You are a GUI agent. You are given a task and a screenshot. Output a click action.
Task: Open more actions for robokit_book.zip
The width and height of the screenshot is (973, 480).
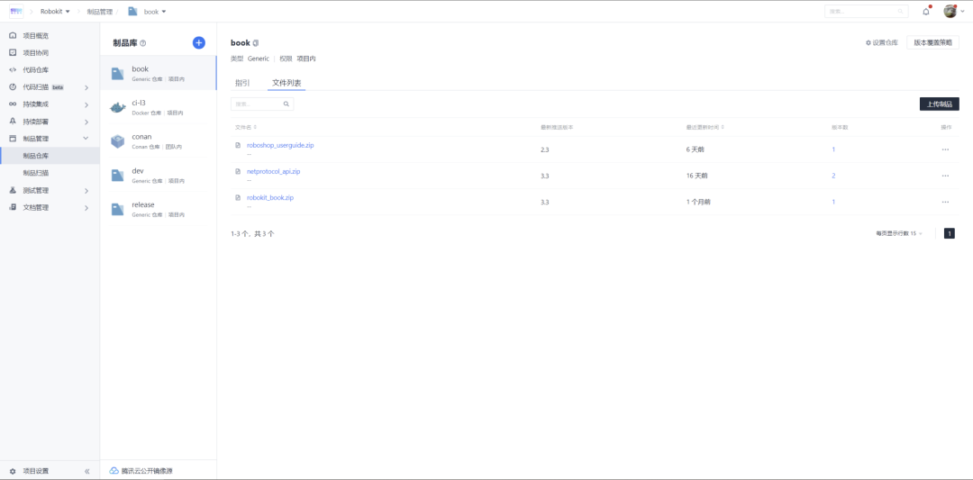(x=945, y=202)
